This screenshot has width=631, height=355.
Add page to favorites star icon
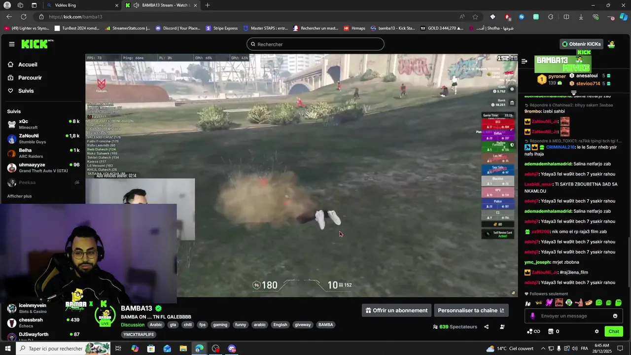pos(475,17)
